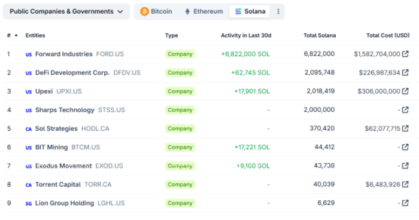
Task: Click Company badge in Forward Industries row
Action: 180,54
